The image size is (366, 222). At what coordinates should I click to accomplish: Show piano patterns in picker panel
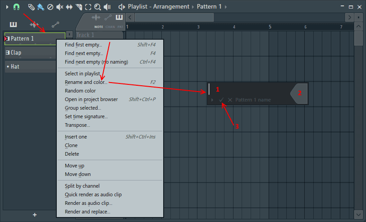(14, 24)
